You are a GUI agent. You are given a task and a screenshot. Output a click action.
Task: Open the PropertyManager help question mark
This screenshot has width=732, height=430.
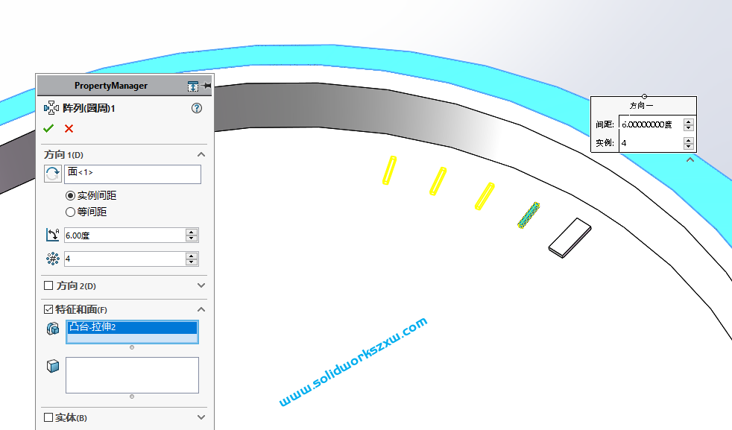point(196,107)
